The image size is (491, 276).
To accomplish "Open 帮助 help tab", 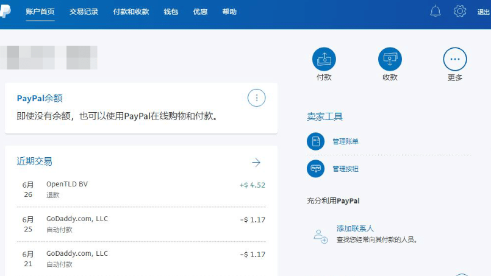I will 229,12.
